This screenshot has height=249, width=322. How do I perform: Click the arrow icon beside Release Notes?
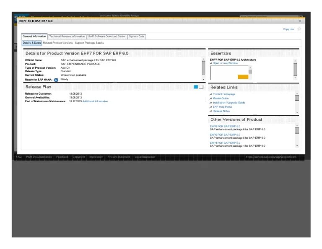click(211, 111)
